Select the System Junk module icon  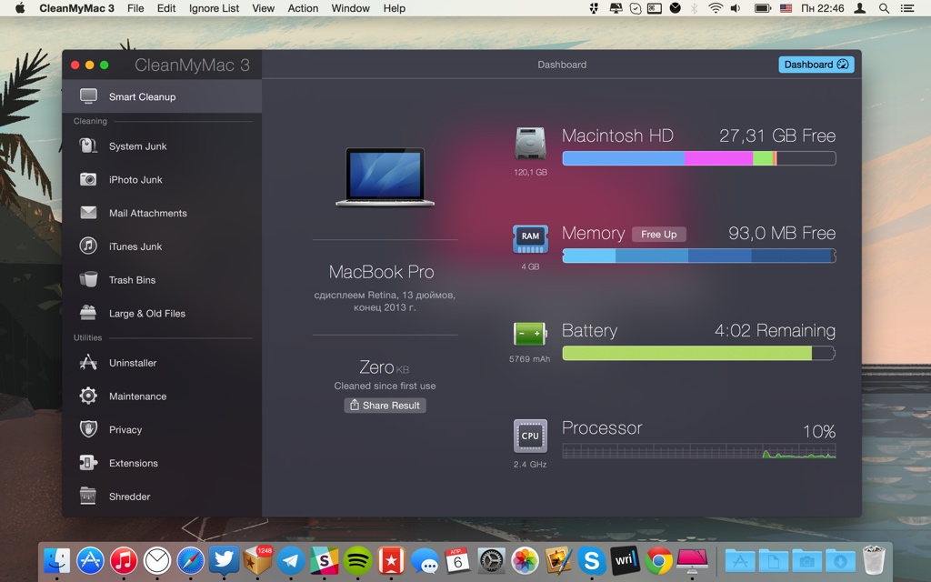coord(88,146)
